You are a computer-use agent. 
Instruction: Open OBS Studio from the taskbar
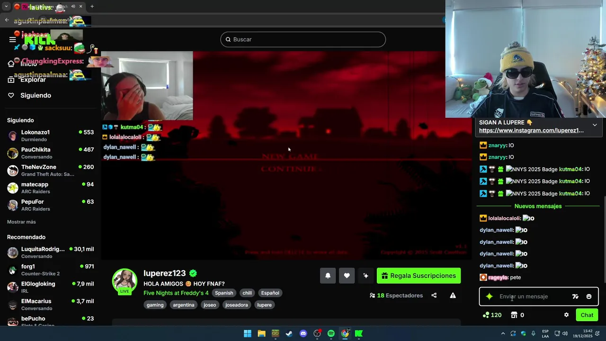coord(317,333)
